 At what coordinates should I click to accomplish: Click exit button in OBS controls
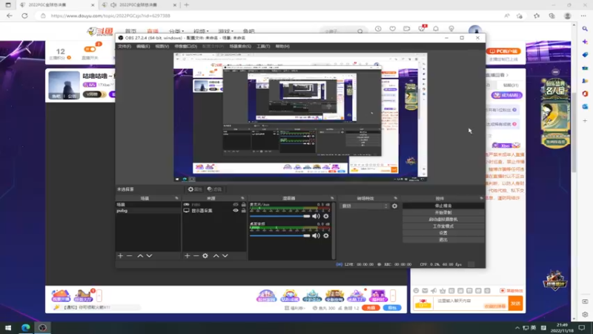coord(443,240)
